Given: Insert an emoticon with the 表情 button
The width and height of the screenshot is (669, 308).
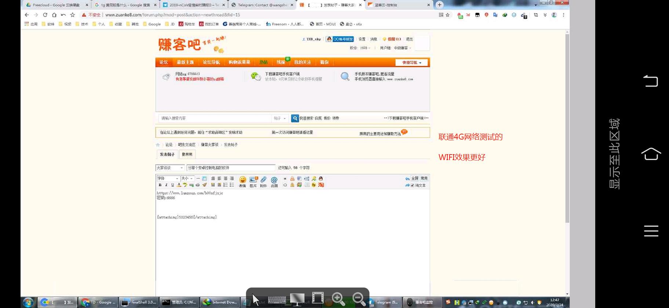Looking at the screenshot, I should click(243, 182).
